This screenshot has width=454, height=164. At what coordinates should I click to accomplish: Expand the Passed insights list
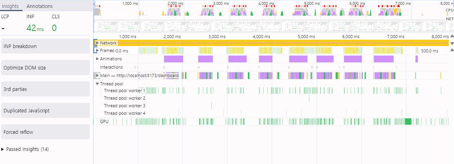tap(3, 149)
